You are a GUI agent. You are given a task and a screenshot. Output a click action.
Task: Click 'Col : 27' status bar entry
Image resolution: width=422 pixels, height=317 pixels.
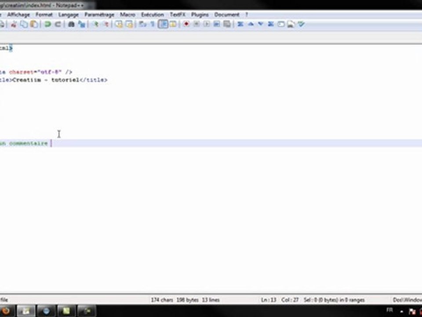point(290,300)
